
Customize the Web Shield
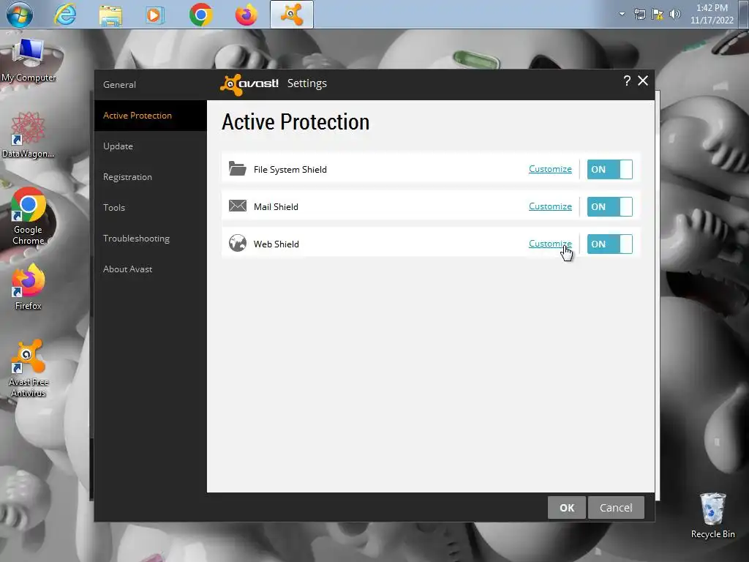(550, 244)
